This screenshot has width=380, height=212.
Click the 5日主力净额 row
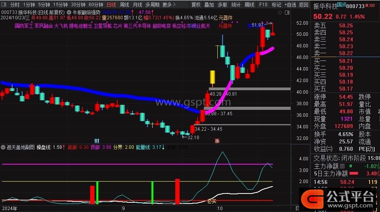tap(347, 173)
